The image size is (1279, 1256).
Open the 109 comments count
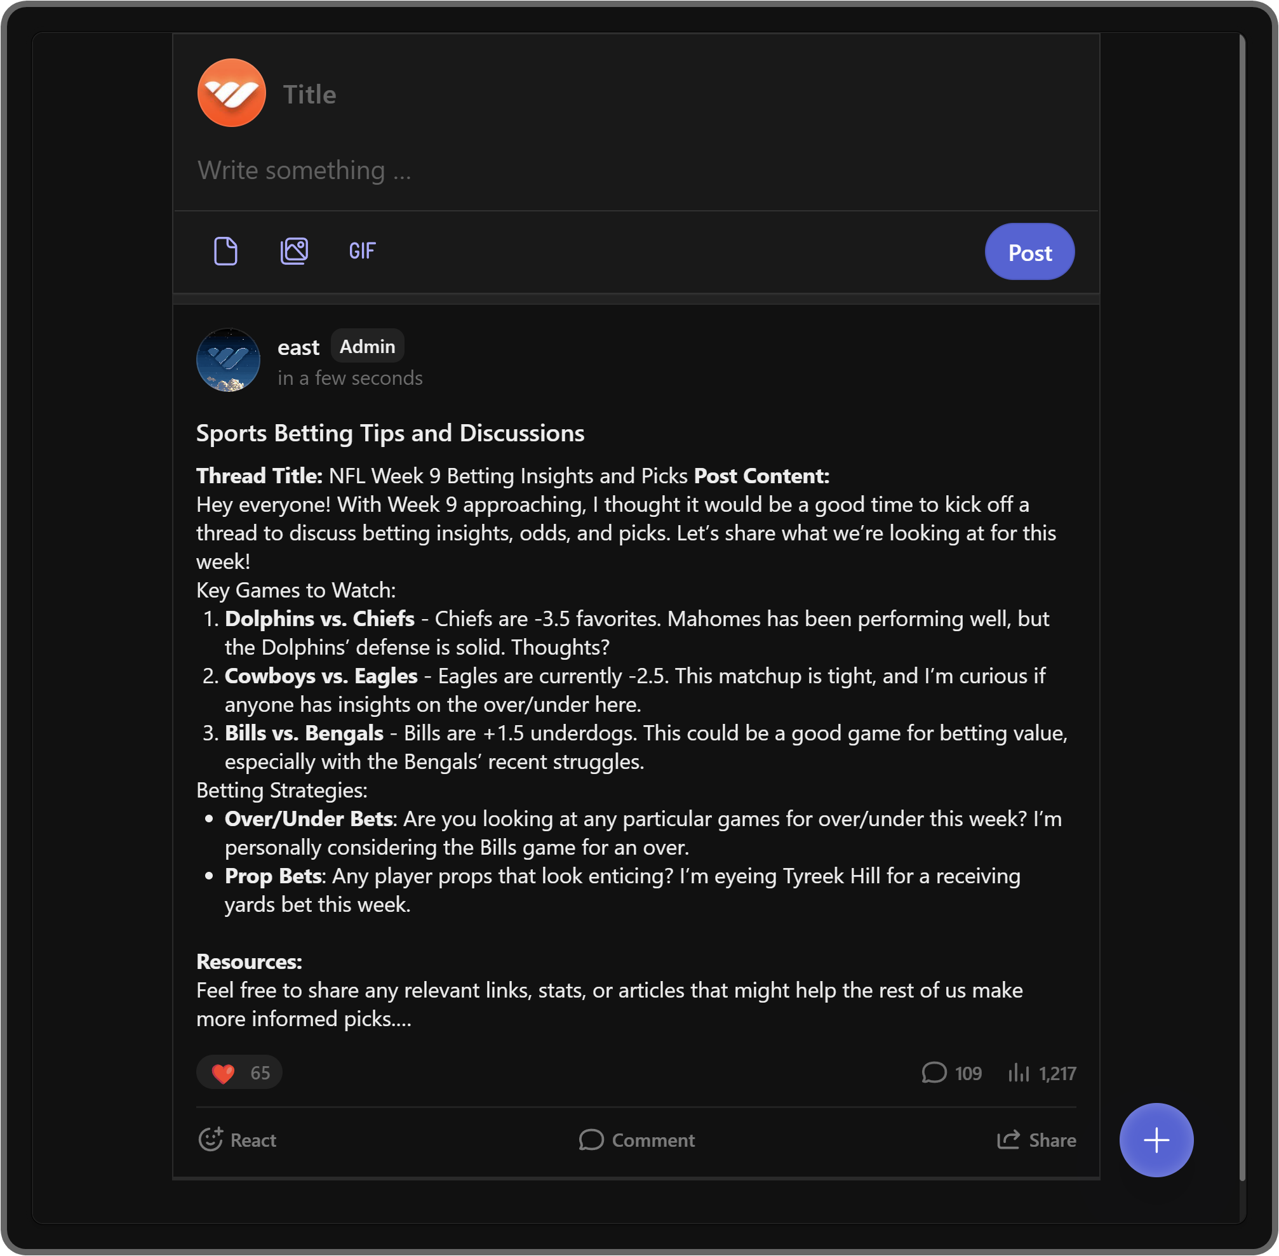click(x=951, y=1073)
